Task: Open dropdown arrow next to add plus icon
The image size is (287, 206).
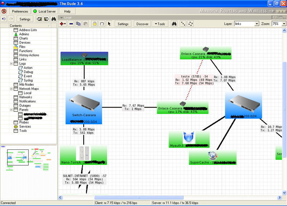Action: [x=65, y=24]
